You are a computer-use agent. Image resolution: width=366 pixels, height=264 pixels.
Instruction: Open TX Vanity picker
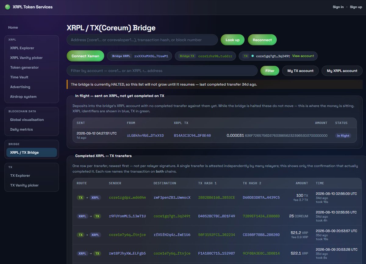[x=24, y=185]
